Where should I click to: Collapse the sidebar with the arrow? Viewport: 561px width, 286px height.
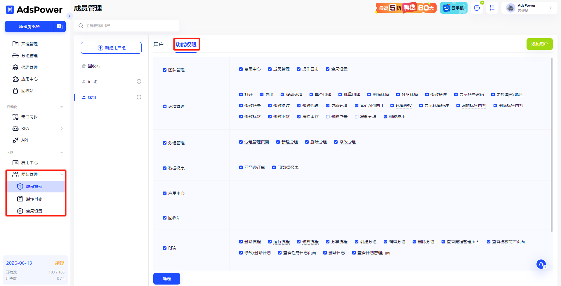pos(70,16)
